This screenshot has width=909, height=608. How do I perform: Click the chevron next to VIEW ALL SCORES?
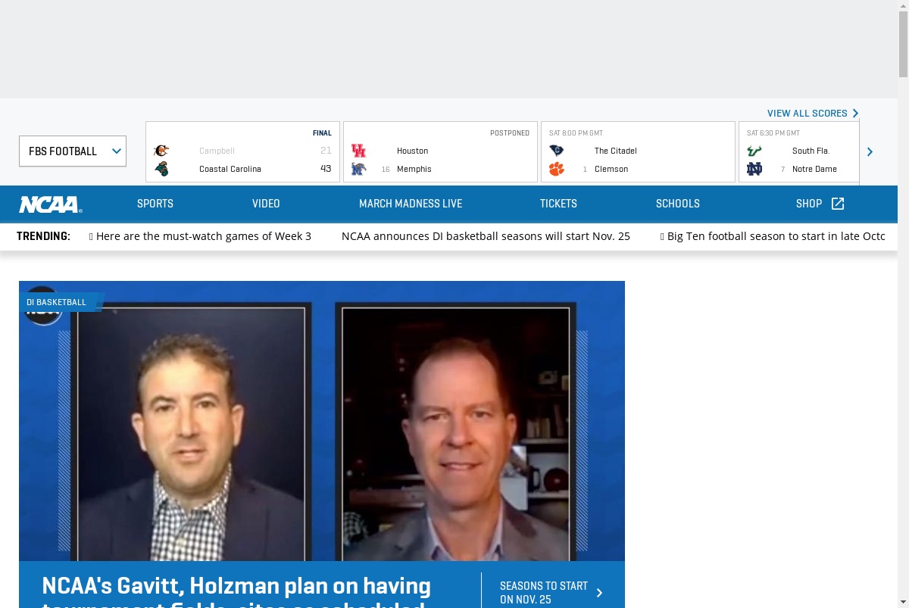[x=855, y=114]
